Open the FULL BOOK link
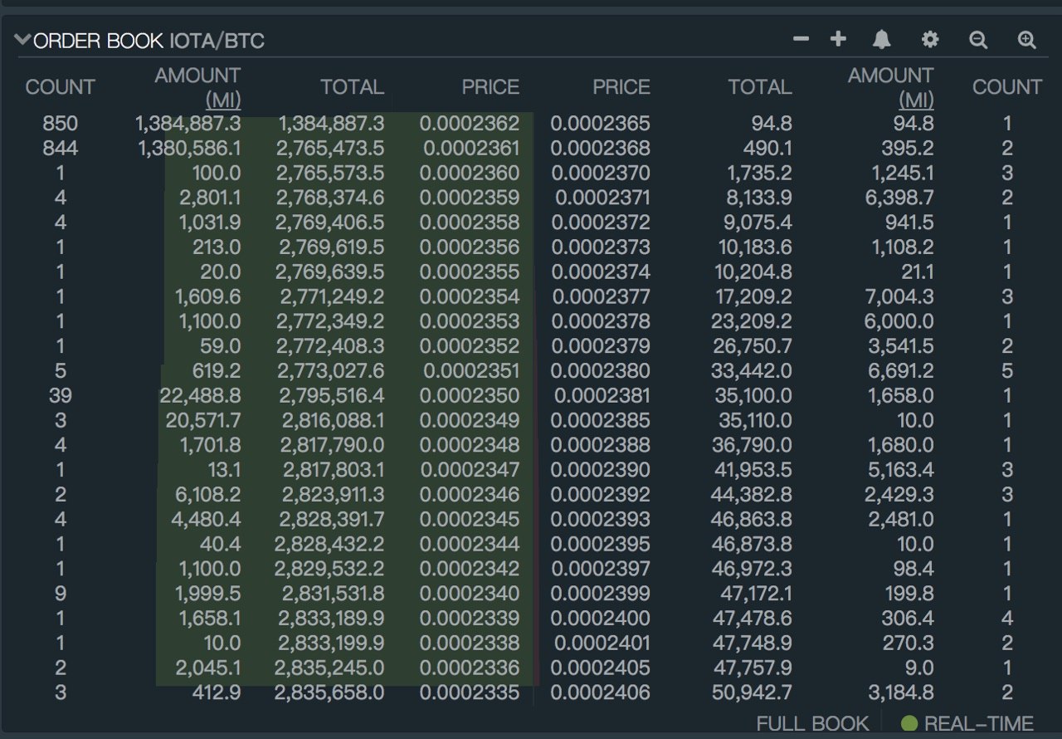This screenshot has height=739, width=1062. coord(812,723)
